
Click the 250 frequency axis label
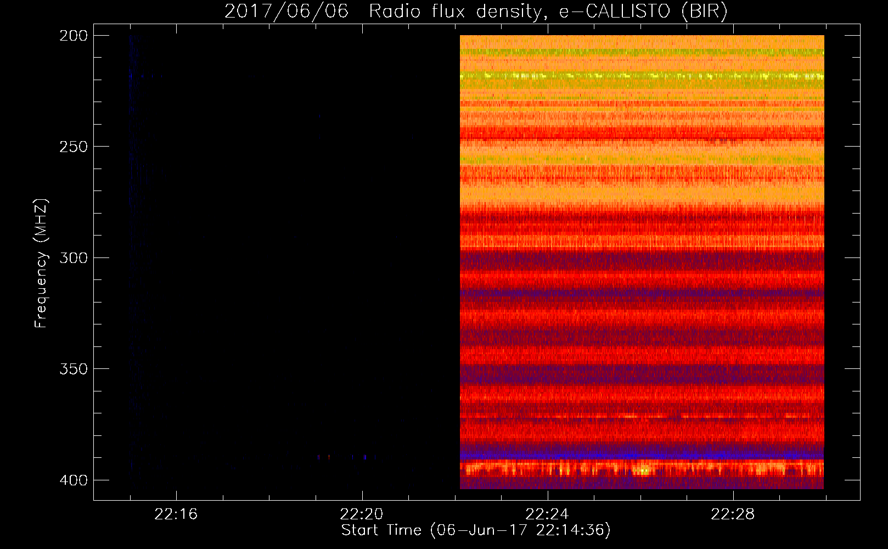coord(73,147)
